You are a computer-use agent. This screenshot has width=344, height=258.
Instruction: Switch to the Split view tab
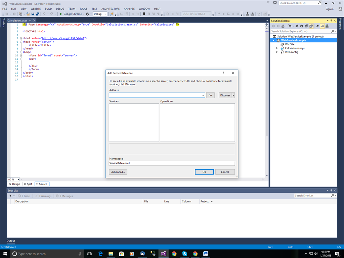pos(28,184)
